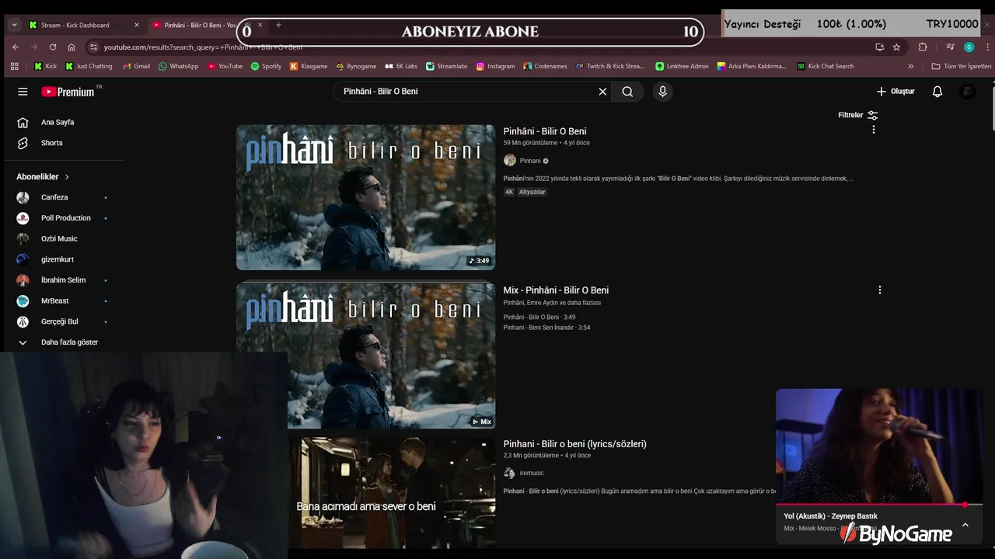This screenshot has width=995, height=559.
Task: Click the 4K badge on first result
Action: tap(509, 192)
